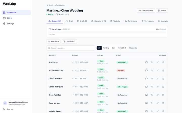Screen dimensions: 182x113
Task: Delete Camila Navarro using trash icon
Action: pos(163,79)
